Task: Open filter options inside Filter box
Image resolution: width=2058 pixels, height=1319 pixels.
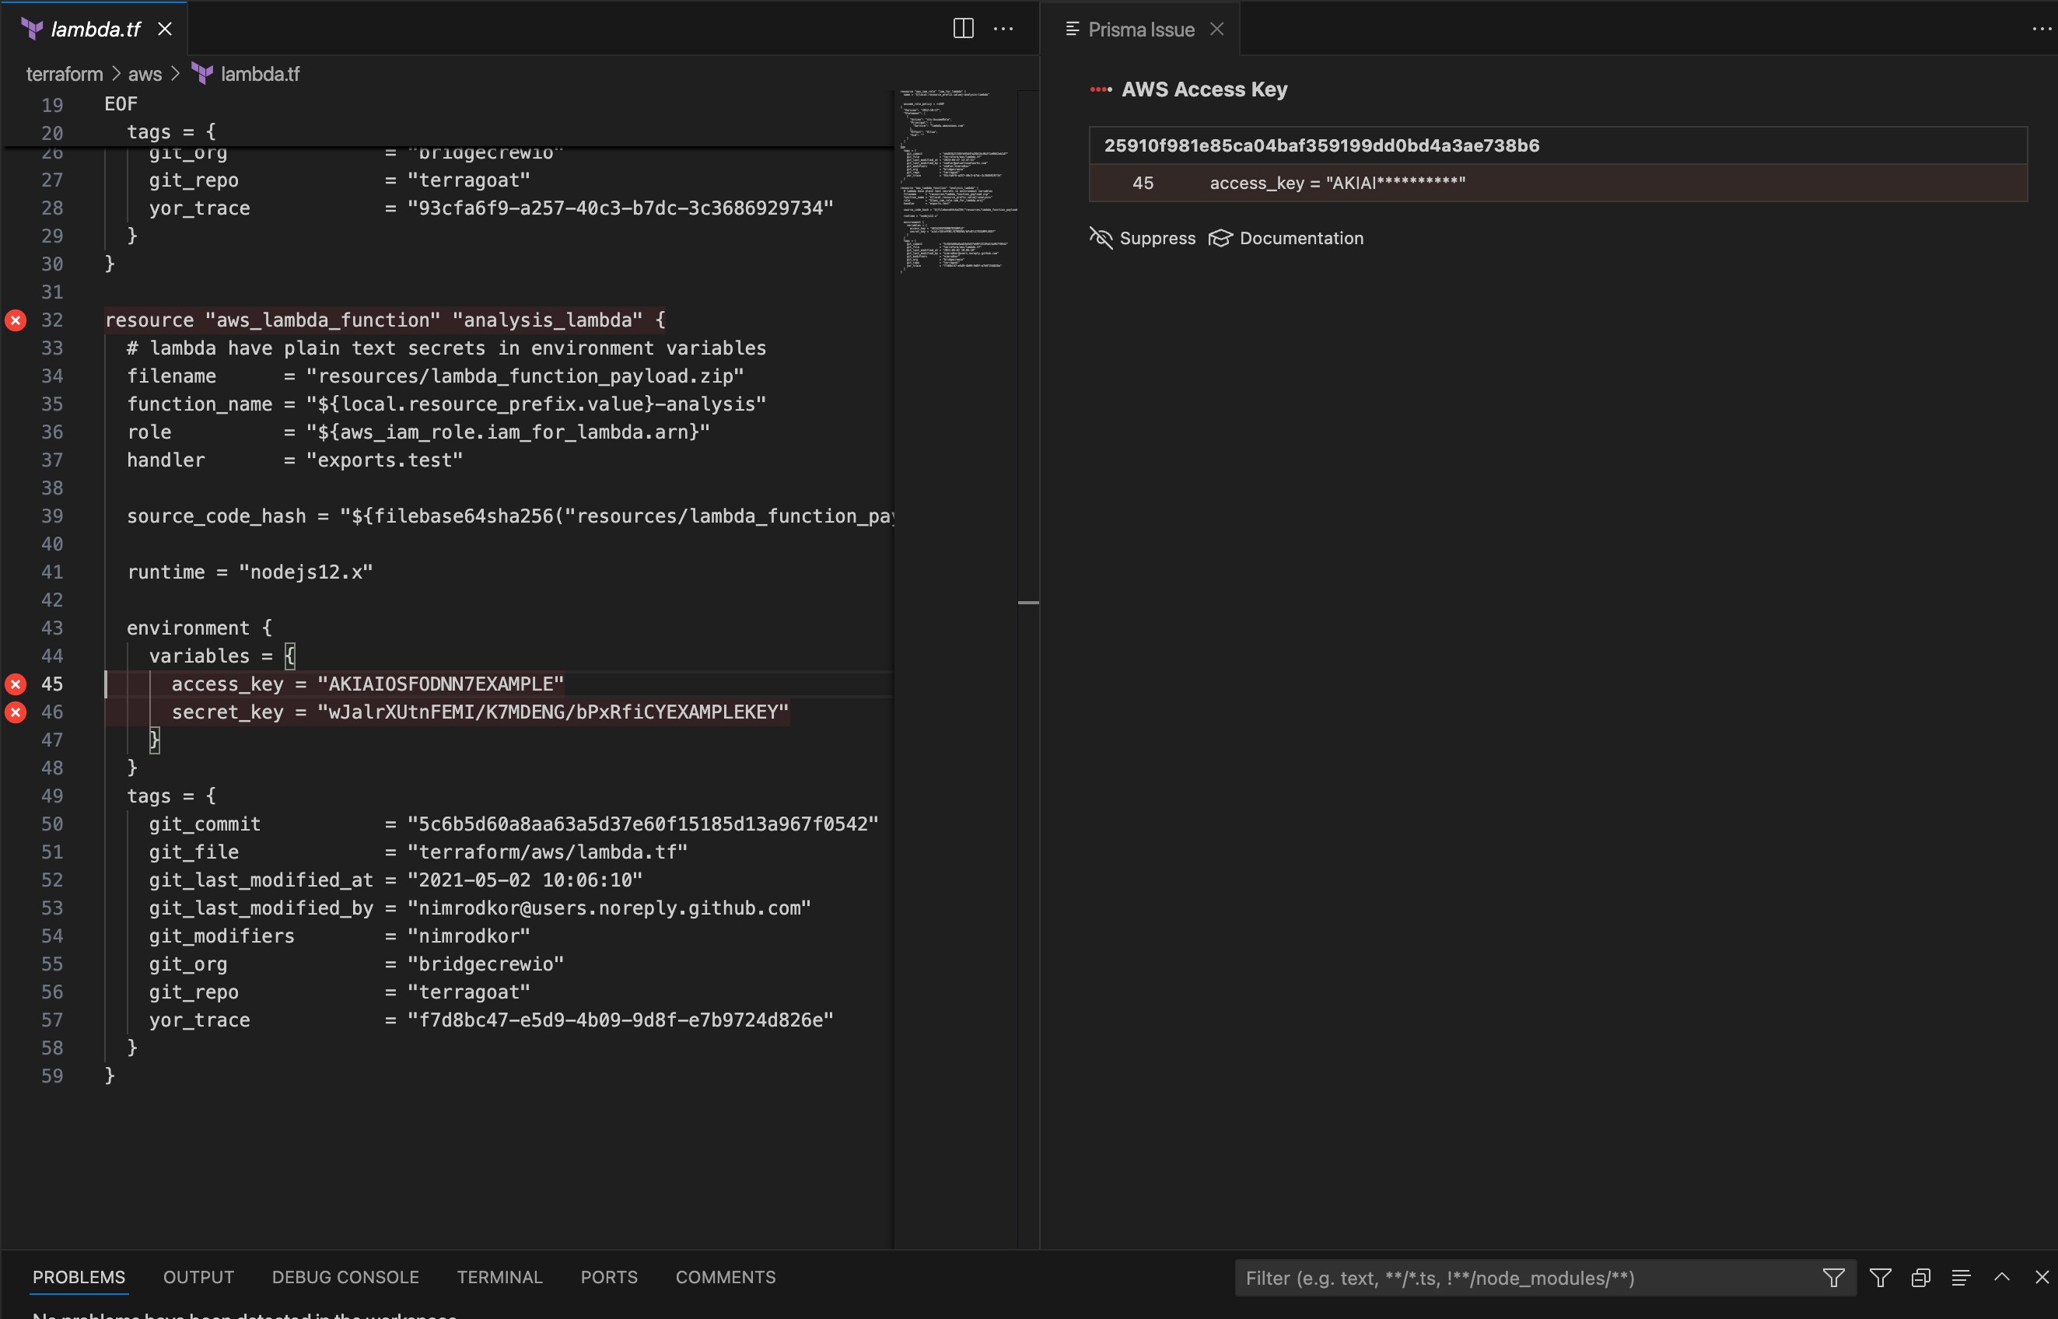Action: coord(1832,1278)
